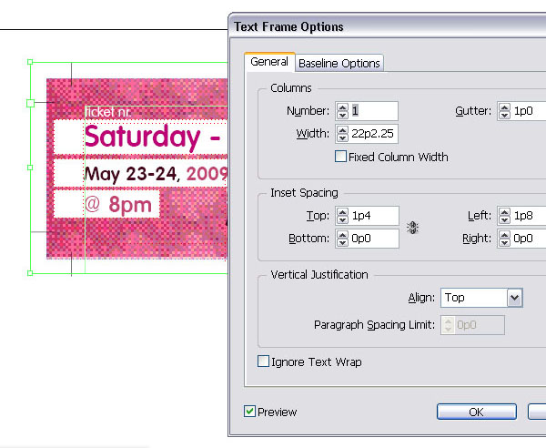Increase the Top inset spacing with stepper

343,212
